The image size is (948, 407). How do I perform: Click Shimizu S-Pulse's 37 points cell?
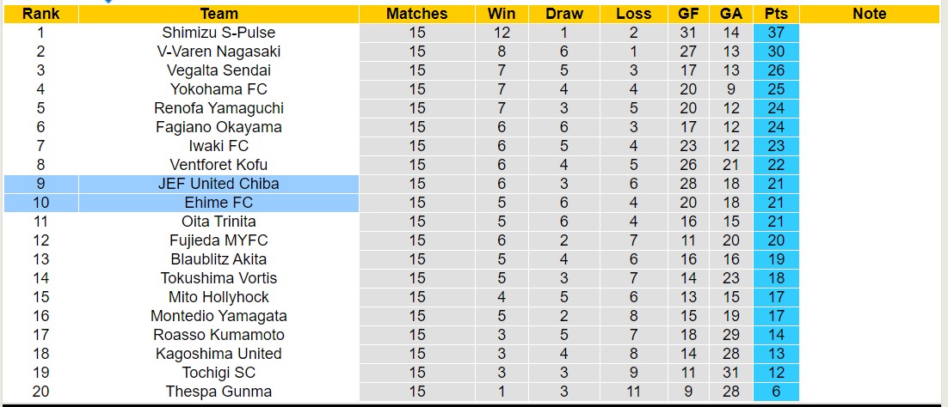pyautogui.click(x=775, y=33)
